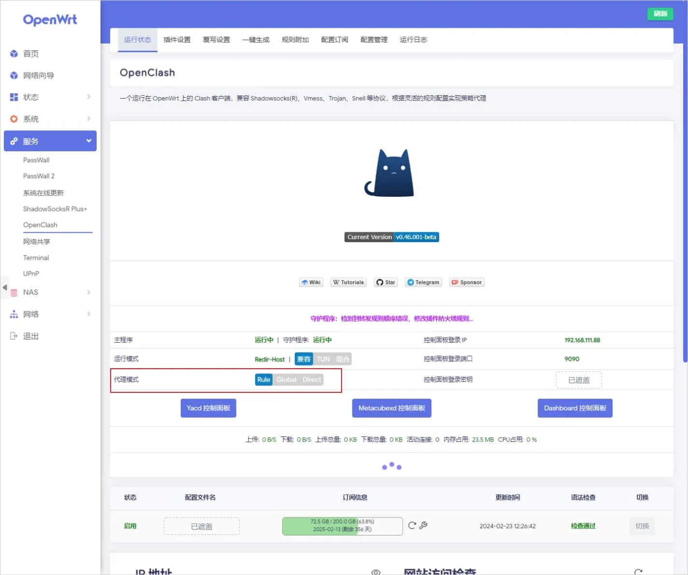Click the control panel IP 192.168.111.88
688x575 pixels.
point(582,340)
